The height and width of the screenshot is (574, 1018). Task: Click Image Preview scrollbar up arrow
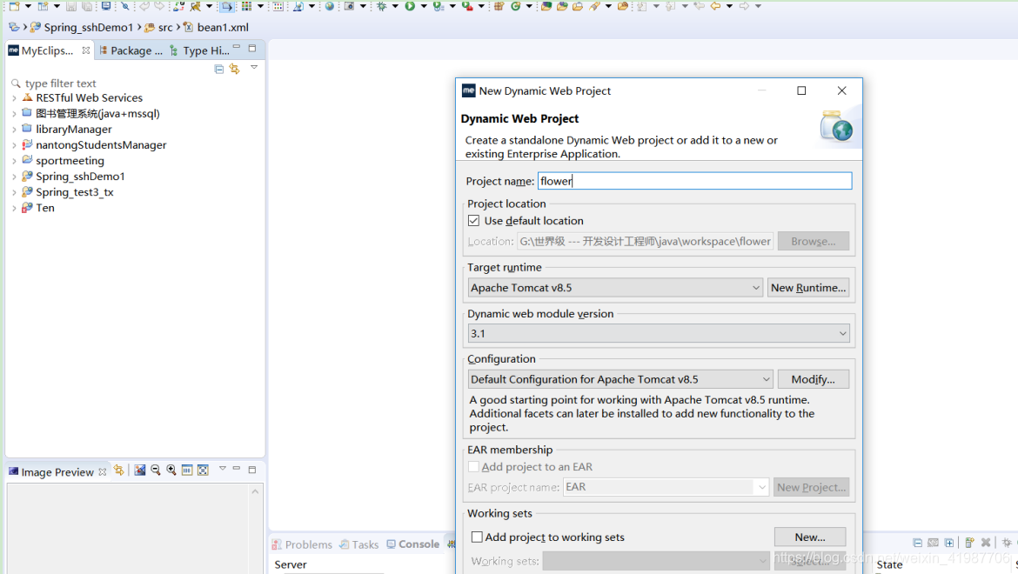point(255,491)
